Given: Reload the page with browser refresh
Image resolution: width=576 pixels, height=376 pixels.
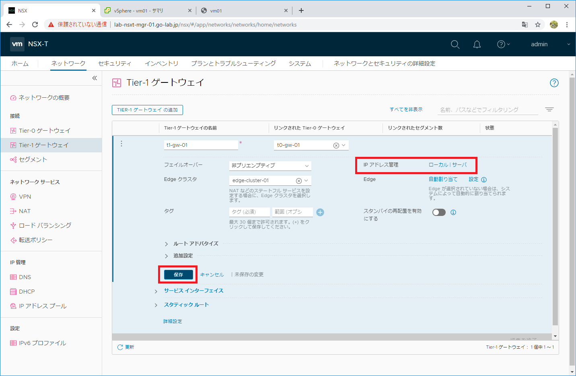Looking at the screenshot, I should [x=35, y=25].
